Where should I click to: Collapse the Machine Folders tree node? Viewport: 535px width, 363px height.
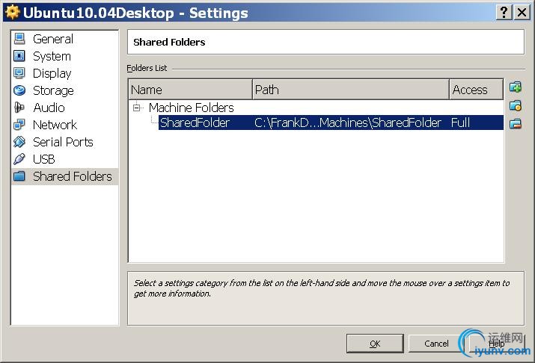coord(136,108)
